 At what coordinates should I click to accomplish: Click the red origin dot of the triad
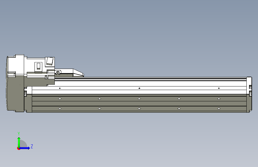pos(18,148)
